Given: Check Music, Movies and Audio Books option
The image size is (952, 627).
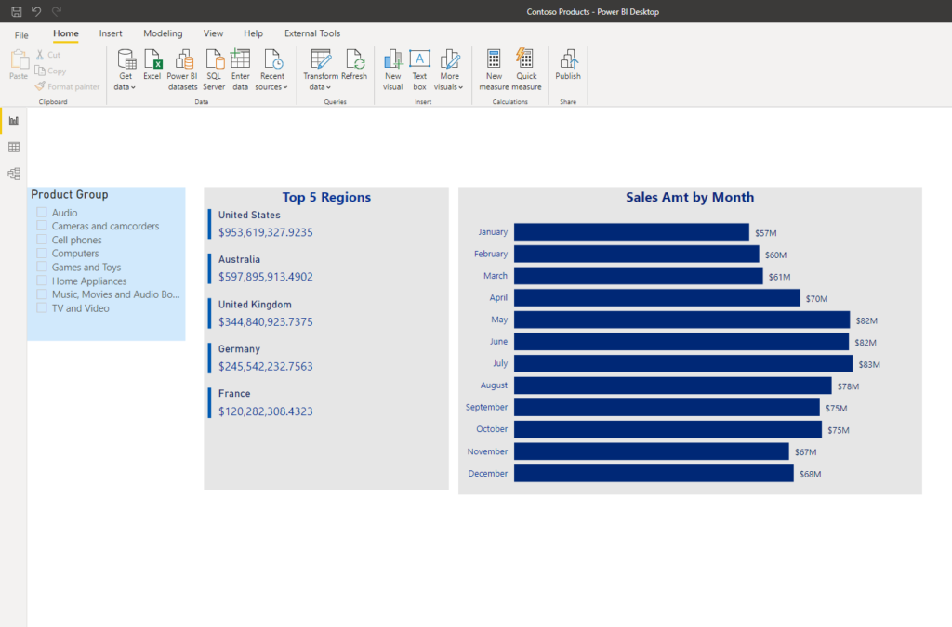Looking at the screenshot, I should pos(42,294).
